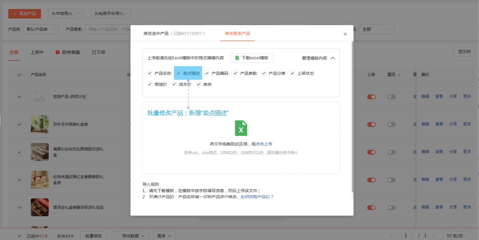Enable 置顶 toggle for the first product
Screen dimensions: 479x240
[x=391, y=97]
